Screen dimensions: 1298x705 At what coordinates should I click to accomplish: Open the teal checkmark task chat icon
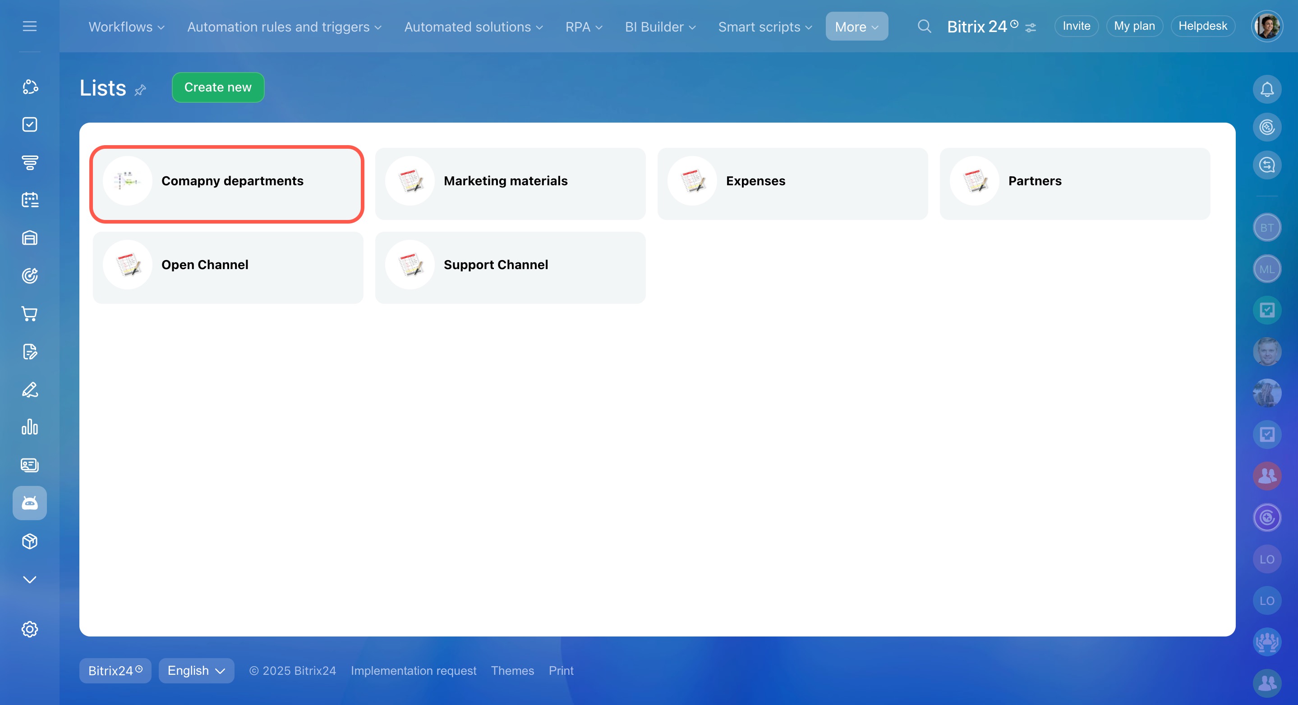click(x=1267, y=310)
